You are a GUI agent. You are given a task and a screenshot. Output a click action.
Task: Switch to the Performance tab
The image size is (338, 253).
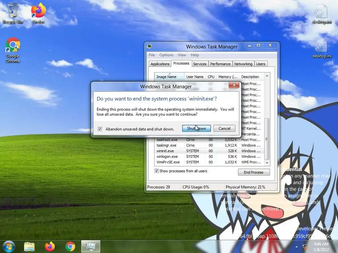point(220,64)
